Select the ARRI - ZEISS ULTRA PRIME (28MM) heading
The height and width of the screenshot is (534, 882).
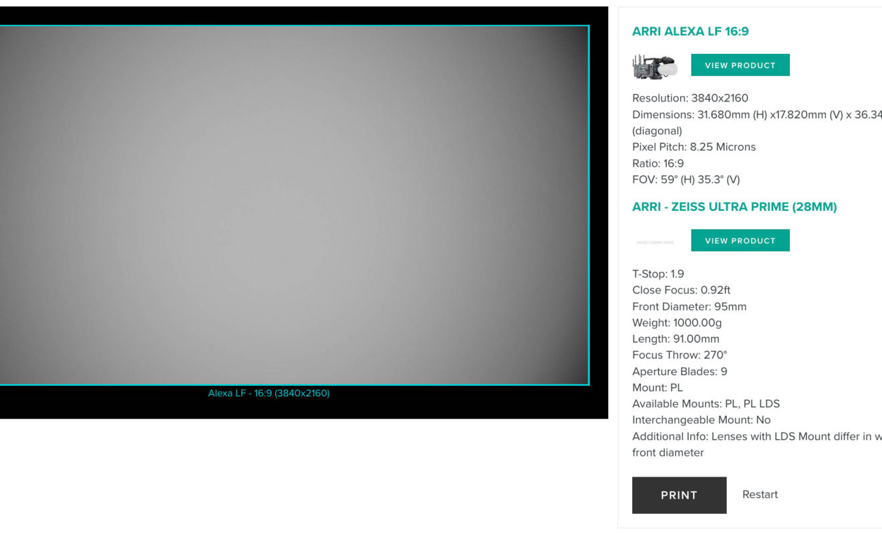(734, 207)
